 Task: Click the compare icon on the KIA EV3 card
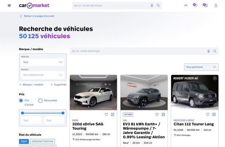[x=163, y=115]
